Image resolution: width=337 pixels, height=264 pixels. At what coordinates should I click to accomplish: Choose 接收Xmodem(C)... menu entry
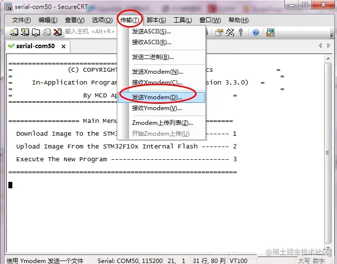162,83
